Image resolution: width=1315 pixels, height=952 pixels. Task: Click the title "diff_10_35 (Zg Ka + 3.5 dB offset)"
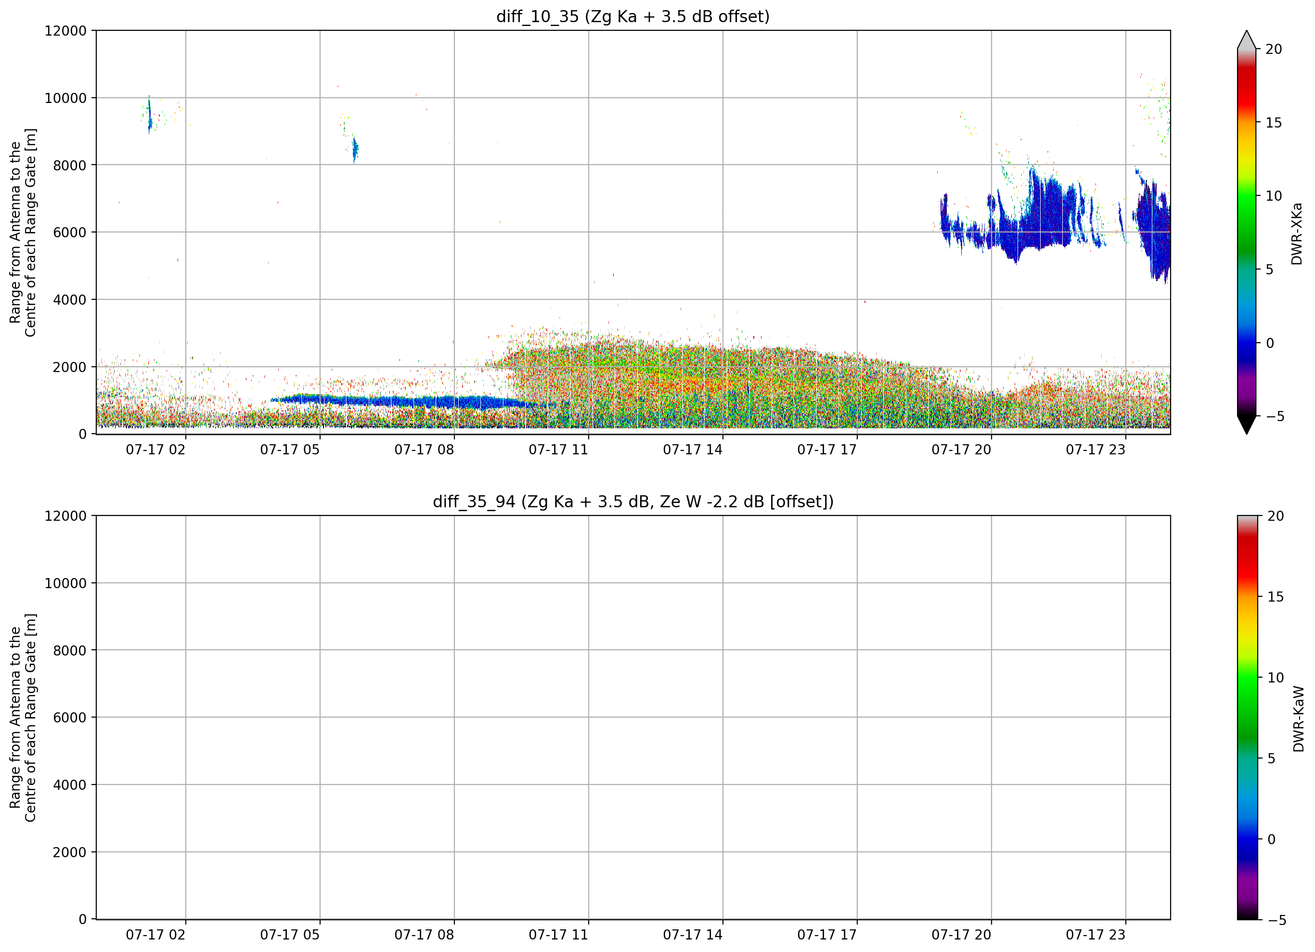pos(632,17)
